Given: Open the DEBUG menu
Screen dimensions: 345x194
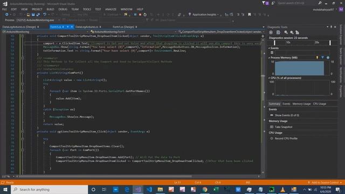Looking at the screenshot, I should [63, 9].
